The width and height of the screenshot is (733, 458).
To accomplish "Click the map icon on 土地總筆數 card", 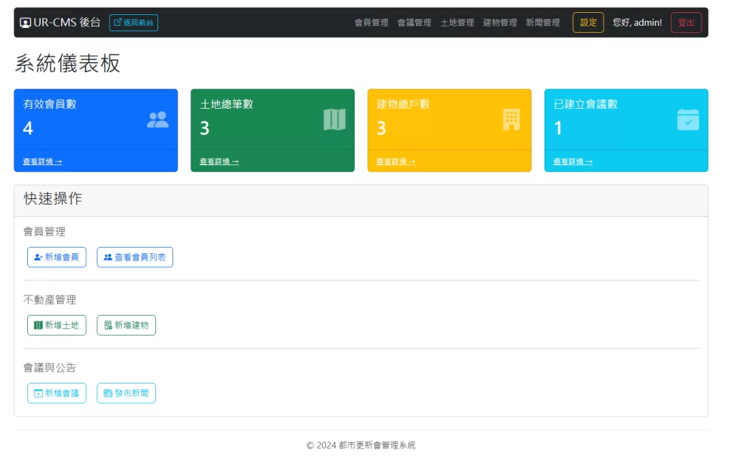I will (334, 120).
